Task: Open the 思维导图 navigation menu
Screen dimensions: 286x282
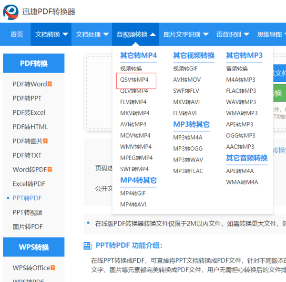Action: tap(271, 34)
